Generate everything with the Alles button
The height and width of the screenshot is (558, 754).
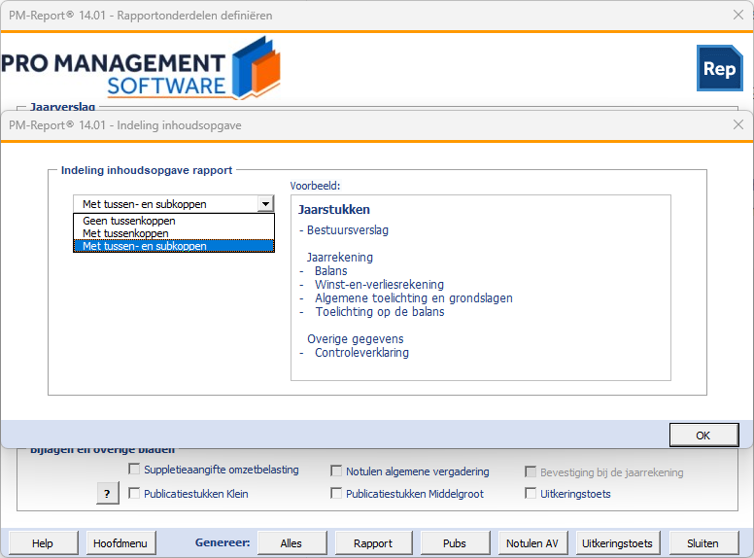pyautogui.click(x=291, y=543)
